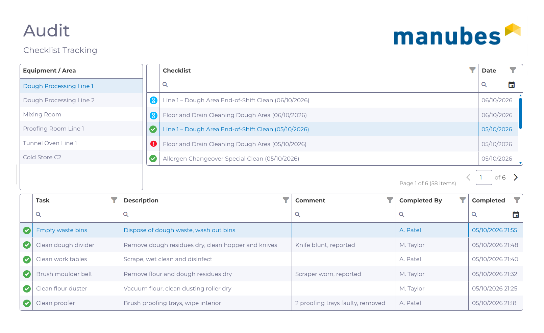Click green check icon for Allergen Changeover Special Clean
The width and height of the screenshot is (544, 333).
pos(153,159)
